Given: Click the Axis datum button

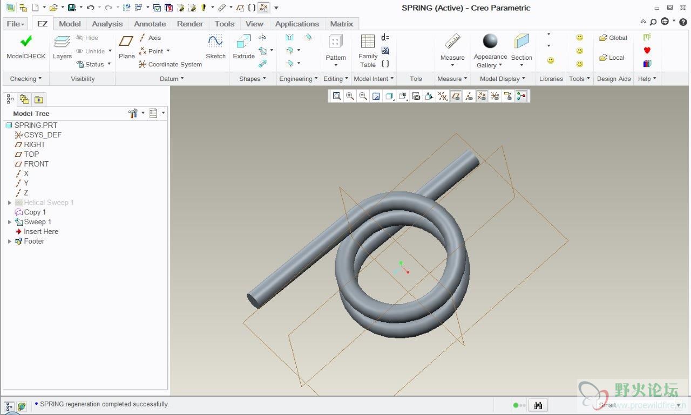Looking at the screenshot, I should (x=150, y=38).
